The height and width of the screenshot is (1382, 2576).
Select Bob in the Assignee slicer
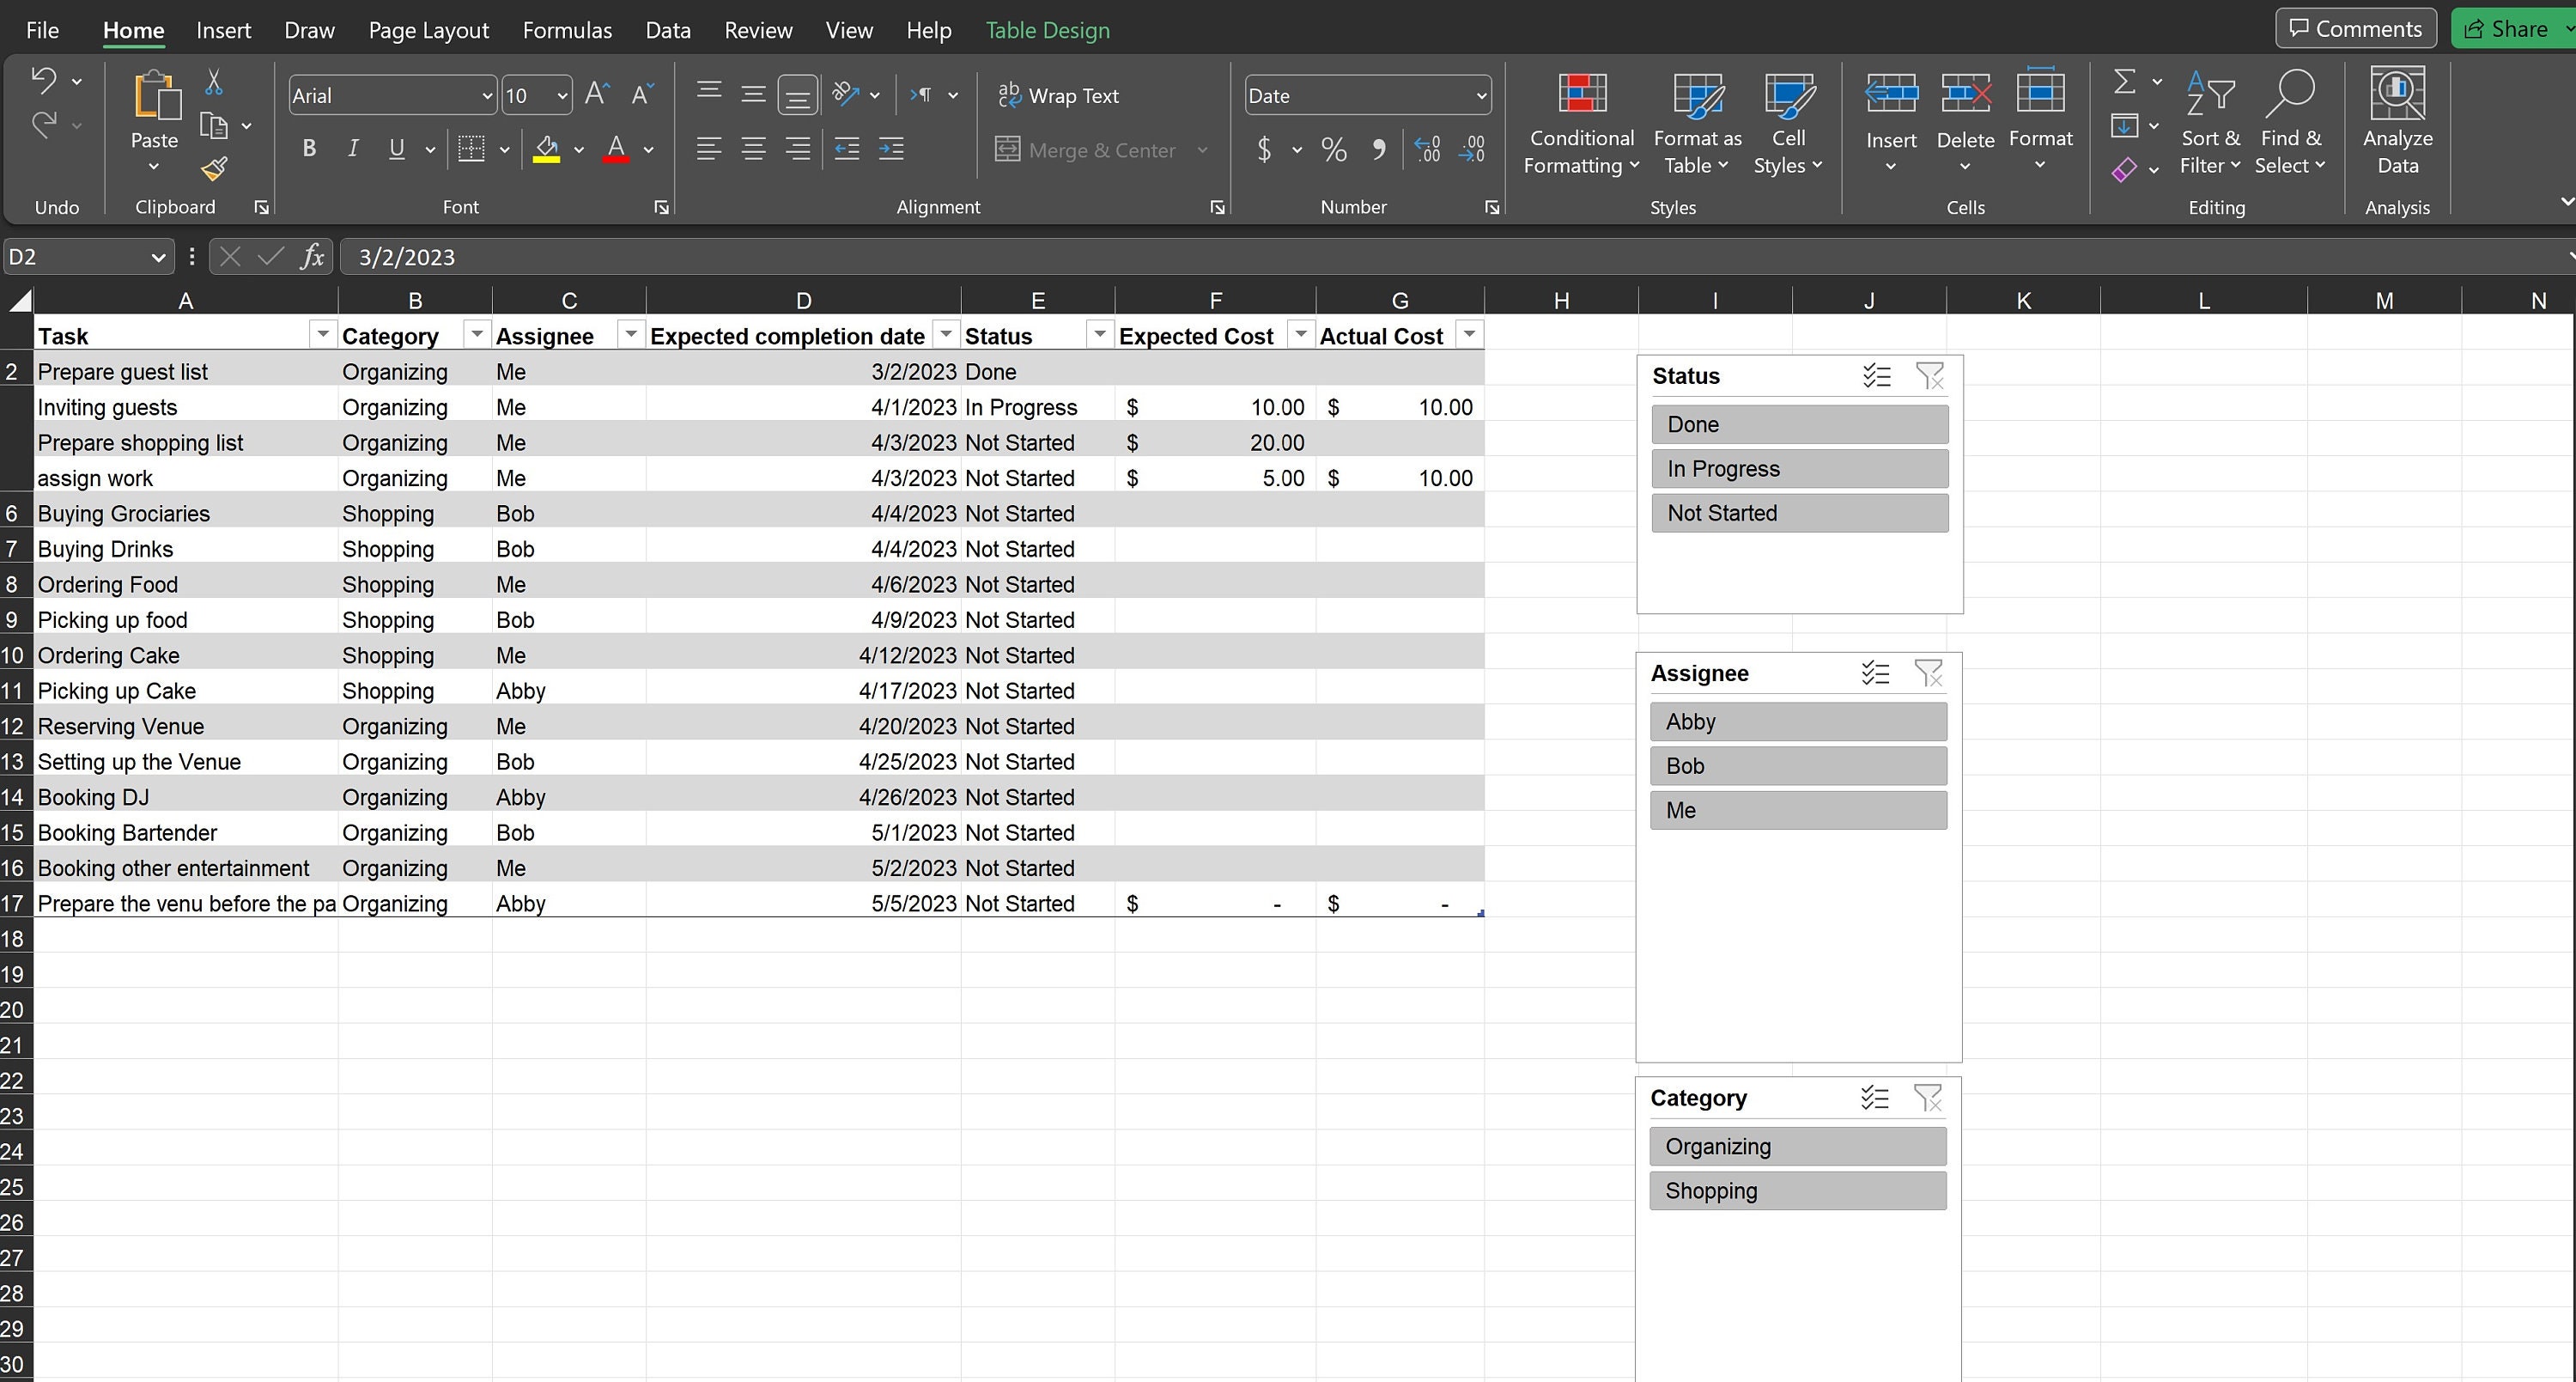coord(1797,765)
